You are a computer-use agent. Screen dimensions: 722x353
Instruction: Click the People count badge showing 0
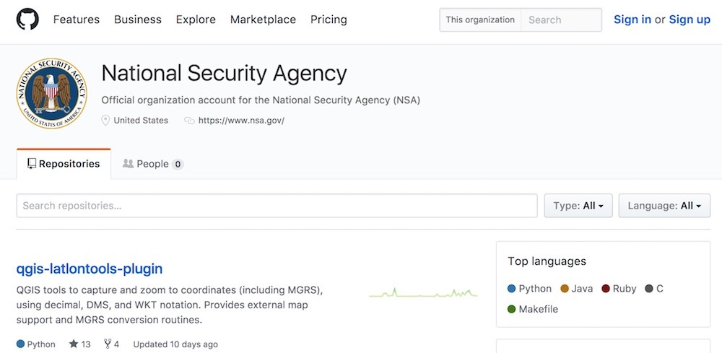[x=178, y=165]
